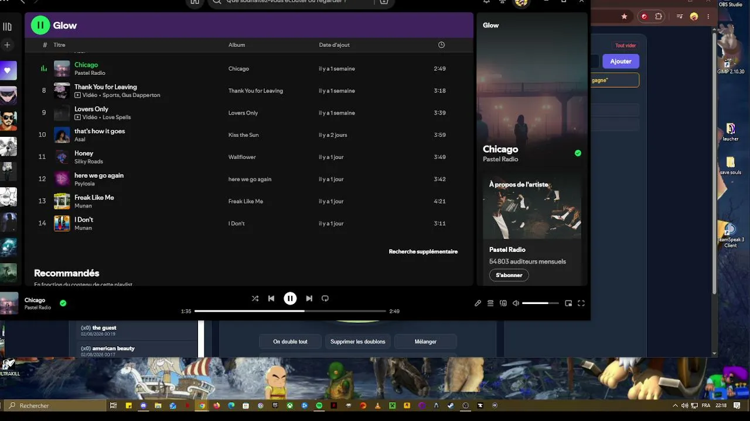This screenshot has height=421, width=750.
Task: Toggle shuffle in the player bar
Action: 255,298
